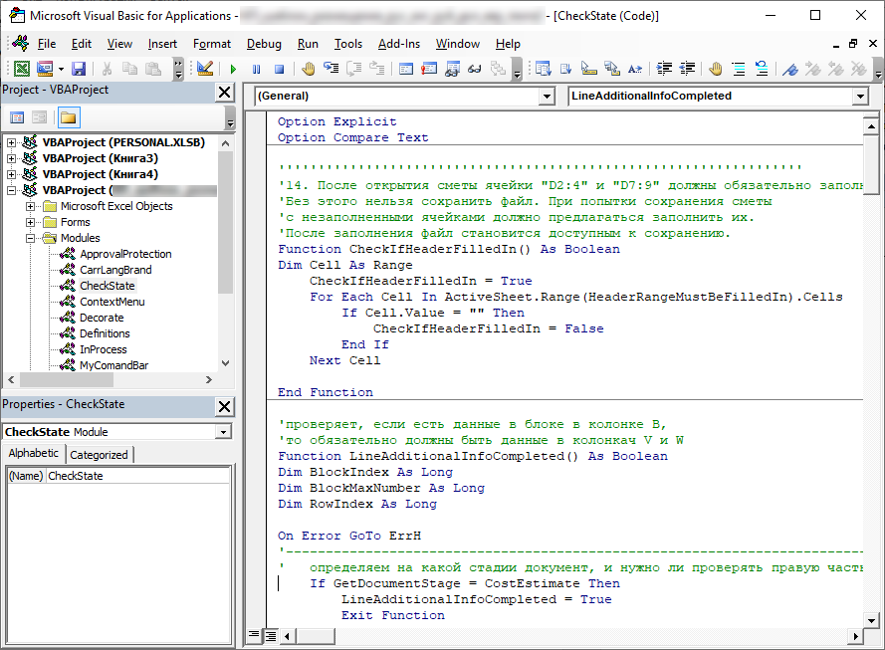Show List Constants from Edit toolbar

(x=566, y=69)
